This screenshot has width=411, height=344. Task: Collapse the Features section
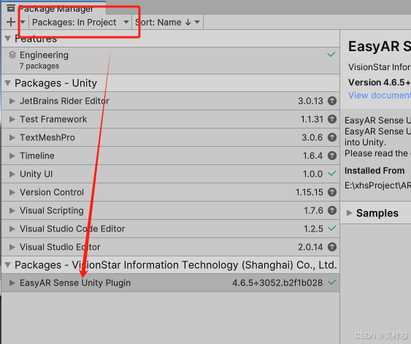point(8,39)
